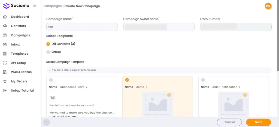
Task: Click the Campaigns icon in sidebar
Action: [5, 35]
